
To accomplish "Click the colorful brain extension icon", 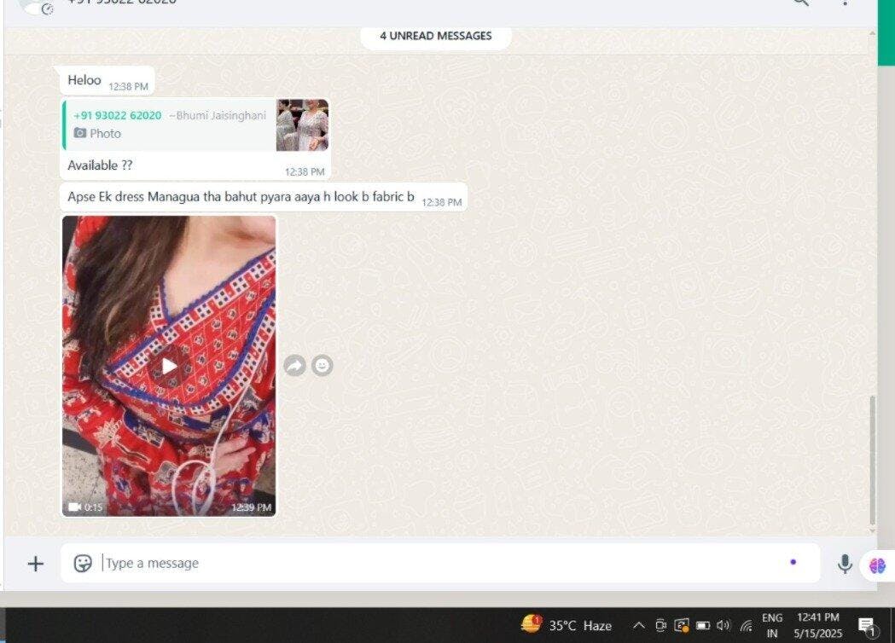I will click(x=877, y=565).
